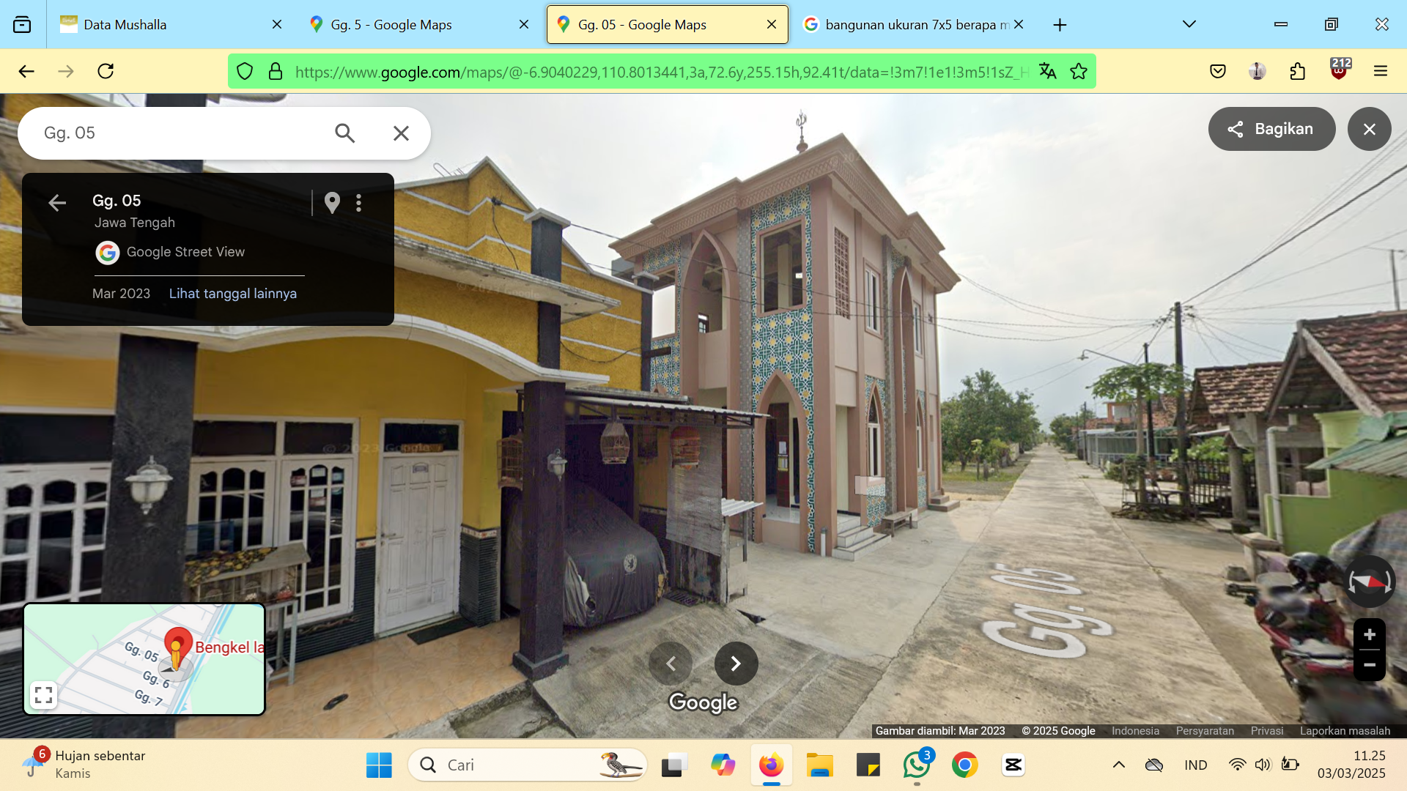Click the Gg. 05 search input field
This screenshot has width=1407, height=791.
point(180,133)
